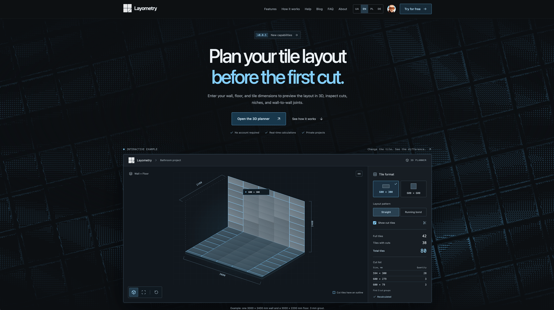Click arrow beside Change the tile text
This screenshot has height=310, width=554.
430,149
